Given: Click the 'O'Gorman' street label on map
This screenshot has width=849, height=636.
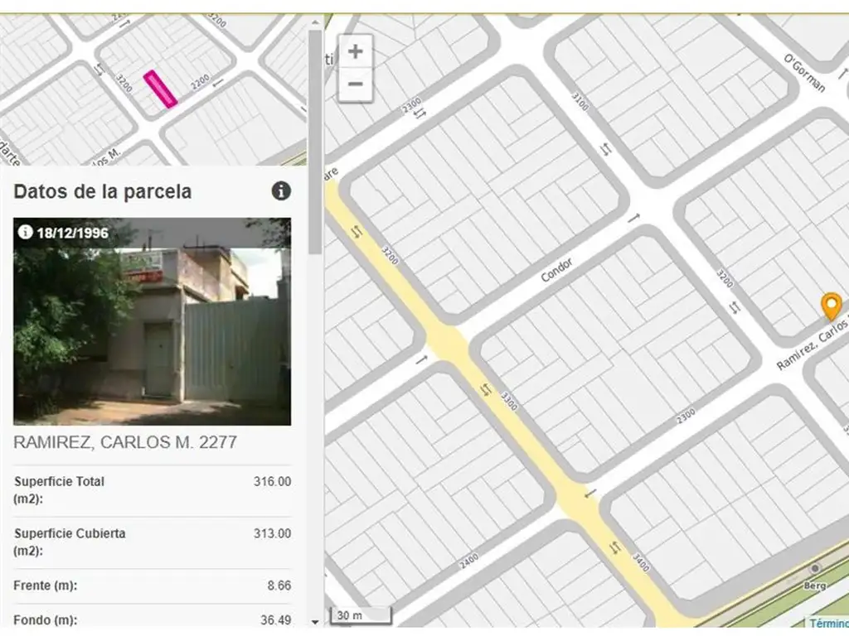Looking at the screenshot, I should (x=804, y=73).
